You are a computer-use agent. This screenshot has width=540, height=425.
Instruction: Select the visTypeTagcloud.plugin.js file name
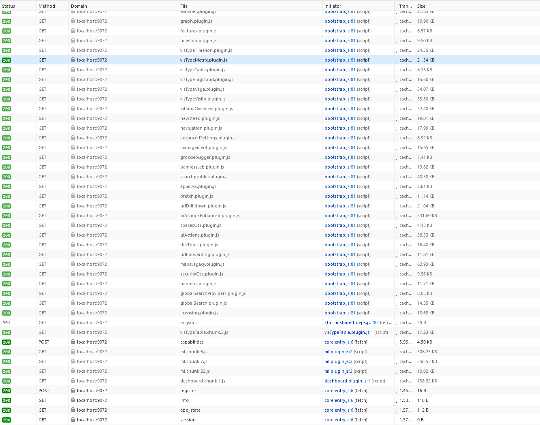tap(207, 79)
